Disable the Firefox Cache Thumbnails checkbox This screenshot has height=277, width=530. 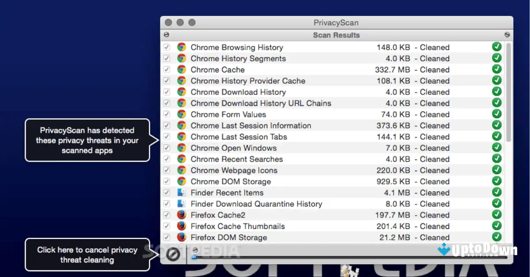point(167,226)
